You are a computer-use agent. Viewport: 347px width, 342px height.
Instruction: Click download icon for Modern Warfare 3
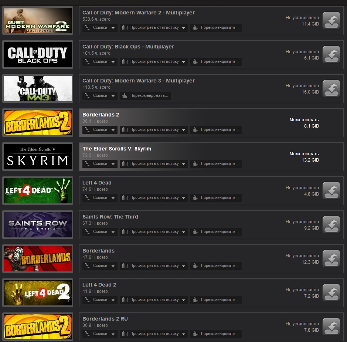tap(331, 88)
